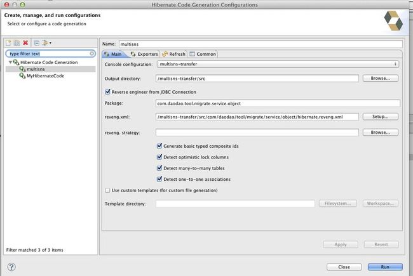Open the Console configuration combo box
This screenshot has height=276, width=413.
coord(278,64)
